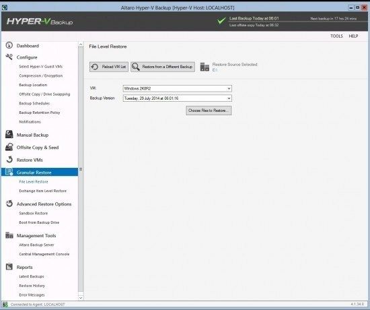Viewport: 370px width, 310px height.
Task: Click the sidebar scroll down arrow
Action: (x=81, y=298)
